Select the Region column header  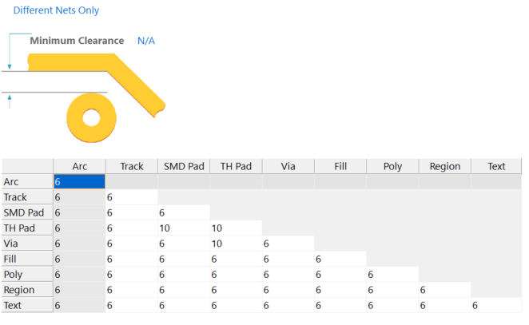coord(445,166)
